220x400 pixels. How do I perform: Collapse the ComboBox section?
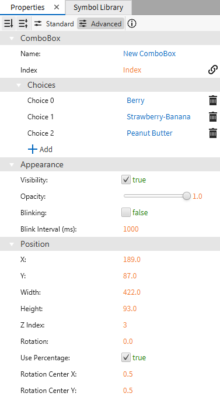tap(12, 38)
